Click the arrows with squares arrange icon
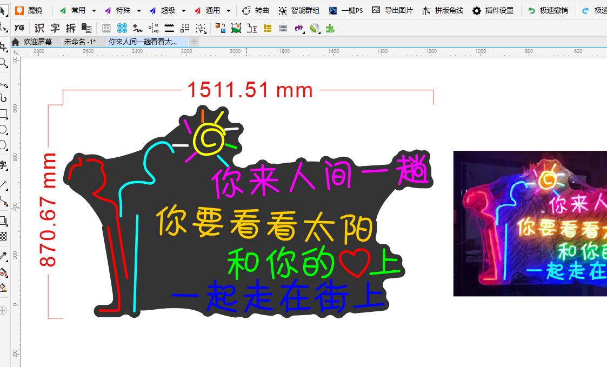607x367 pixels. click(185, 28)
